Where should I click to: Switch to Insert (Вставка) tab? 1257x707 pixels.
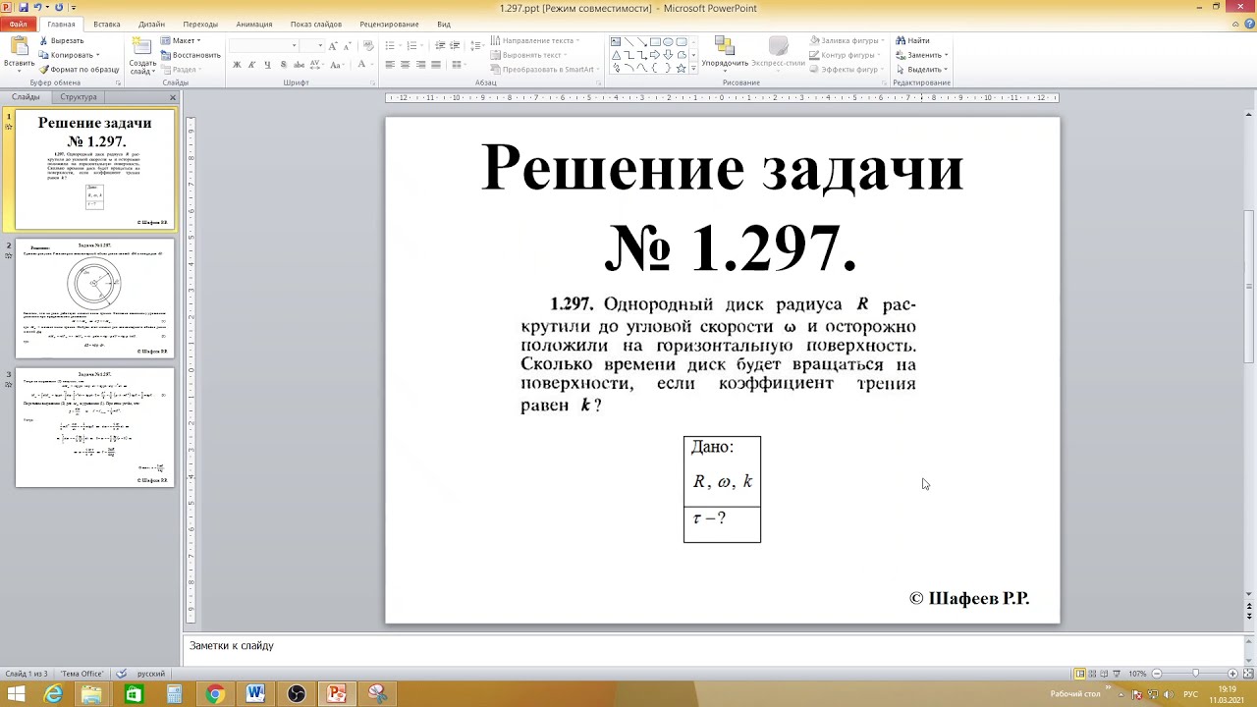pos(107,24)
